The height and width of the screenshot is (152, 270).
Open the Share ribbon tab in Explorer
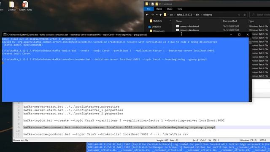(x=170, y=9)
